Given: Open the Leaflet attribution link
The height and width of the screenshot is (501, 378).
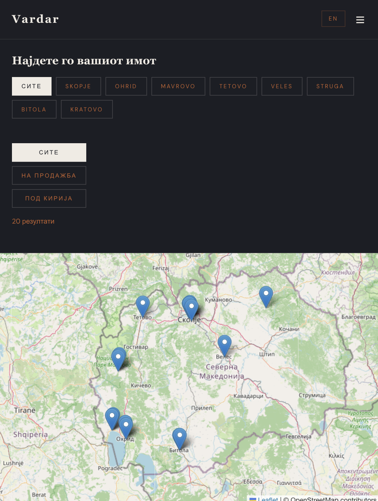Looking at the screenshot, I should point(264,499).
